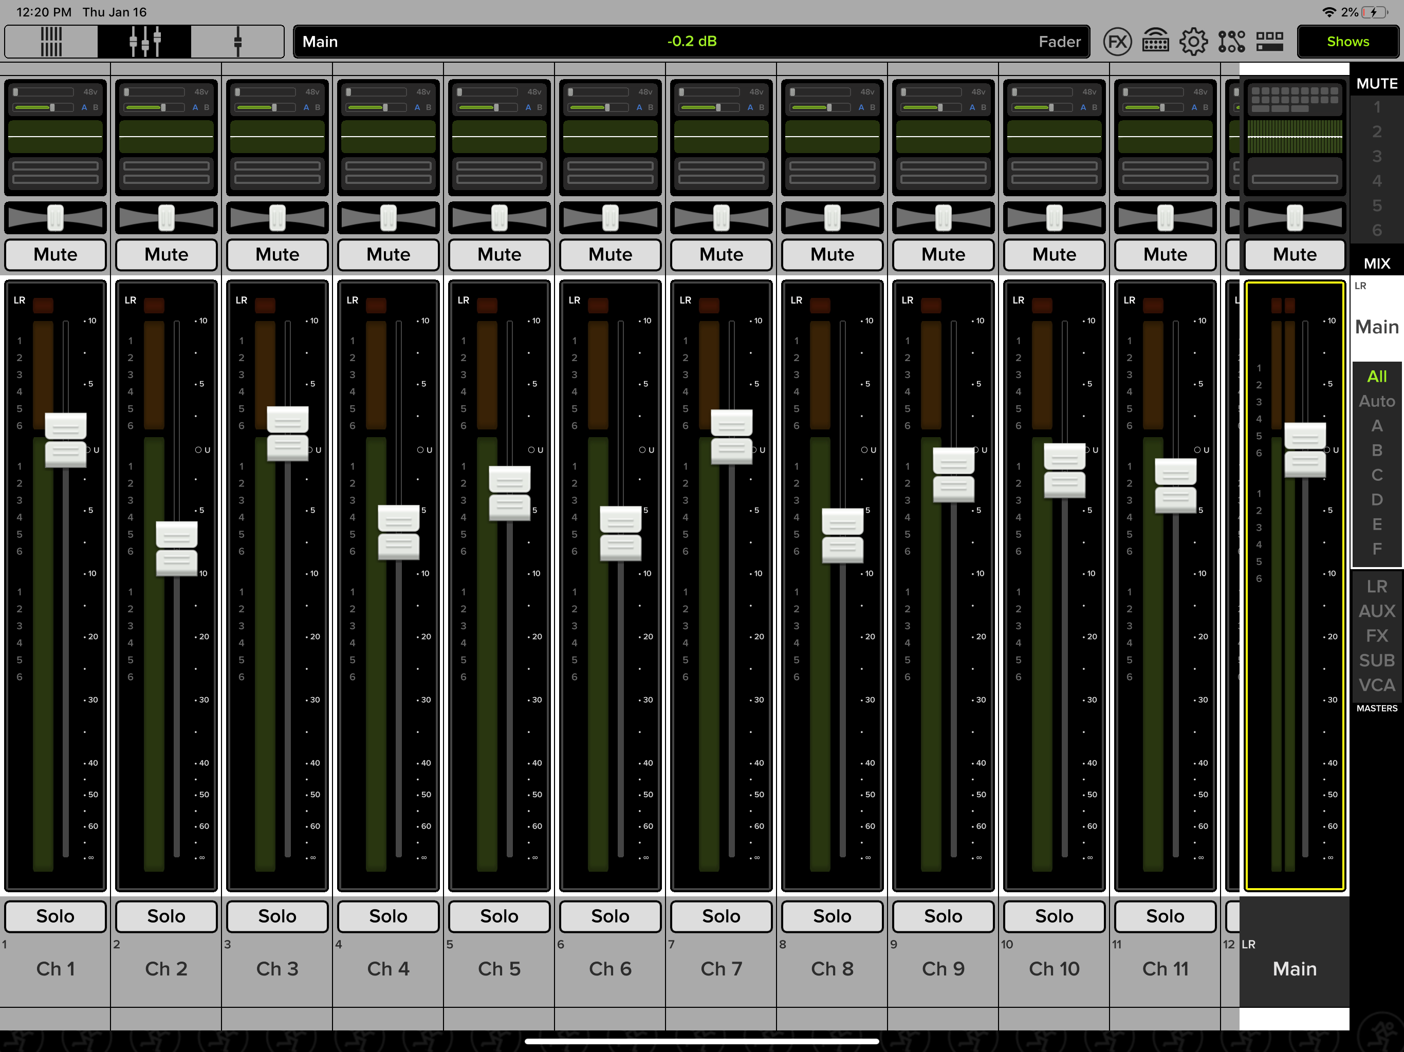1404x1052 pixels.
Task: Solo Ch 4
Action: click(x=389, y=916)
